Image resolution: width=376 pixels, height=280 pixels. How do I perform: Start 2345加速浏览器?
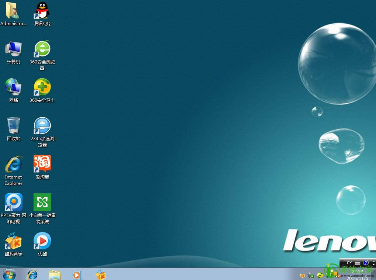point(42,125)
